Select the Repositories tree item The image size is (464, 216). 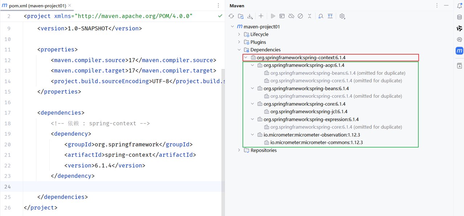tap(264, 150)
